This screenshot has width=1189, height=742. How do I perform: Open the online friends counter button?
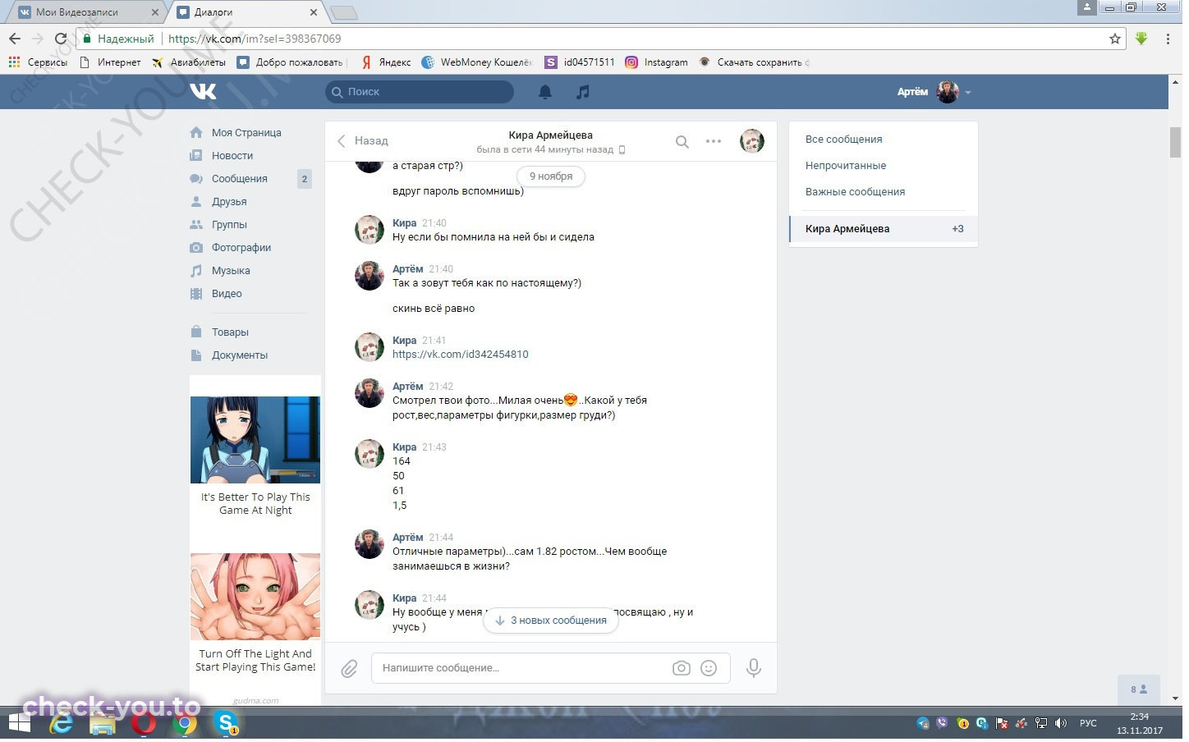click(1139, 690)
